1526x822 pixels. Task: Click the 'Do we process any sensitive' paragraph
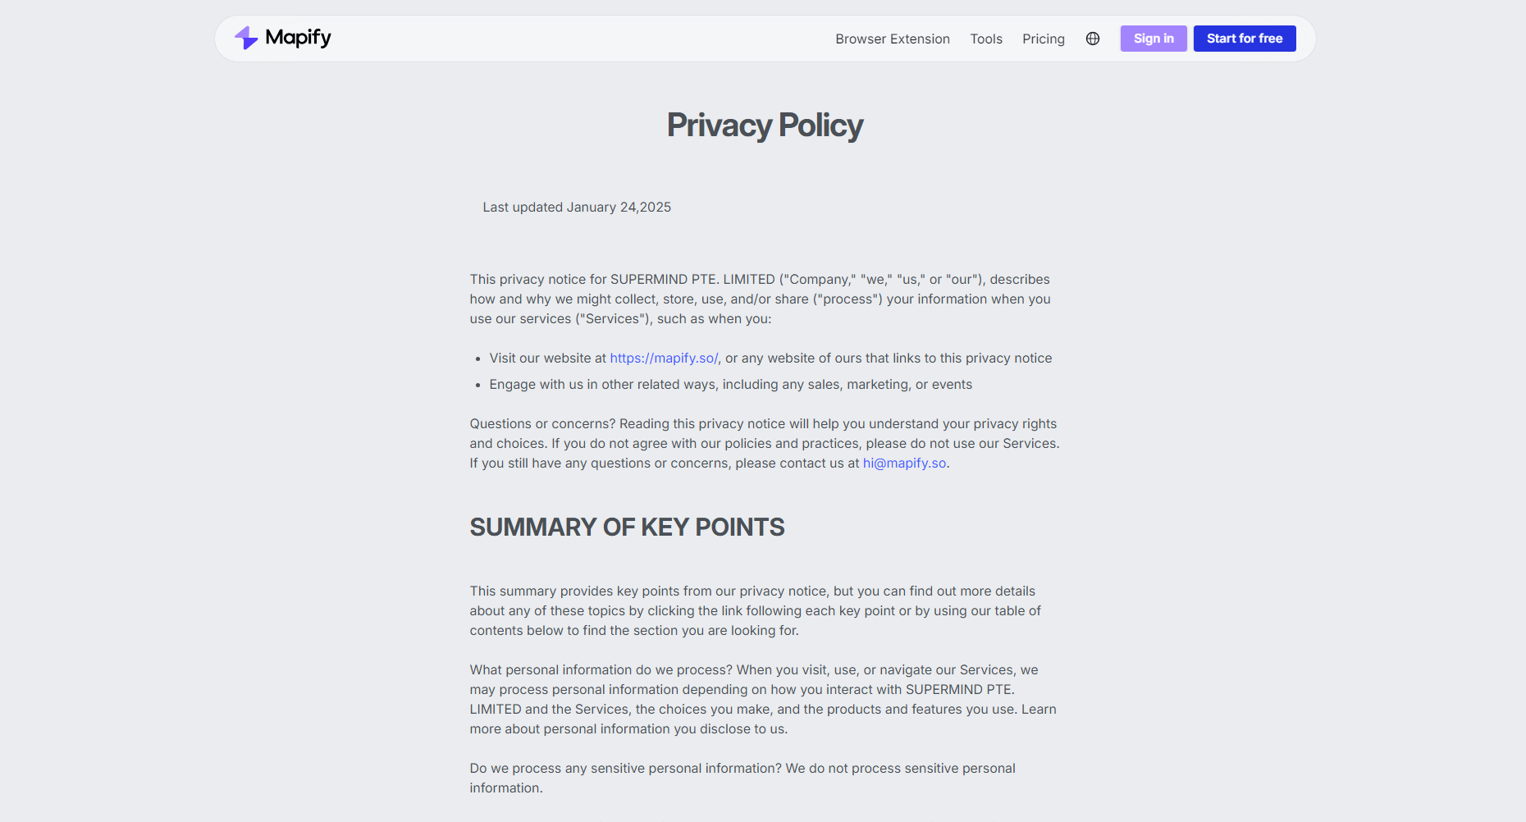pos(742,779)
